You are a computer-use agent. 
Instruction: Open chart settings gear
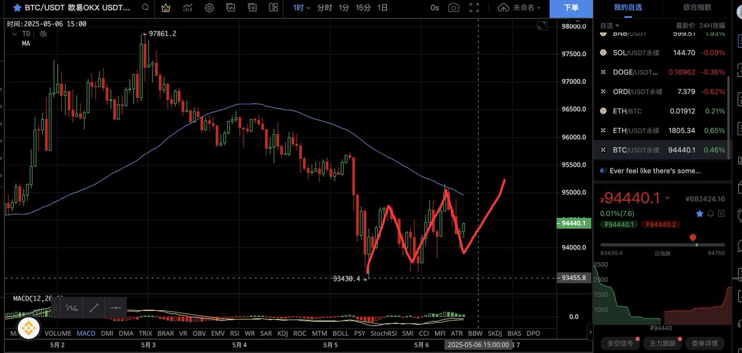point(210,8)
